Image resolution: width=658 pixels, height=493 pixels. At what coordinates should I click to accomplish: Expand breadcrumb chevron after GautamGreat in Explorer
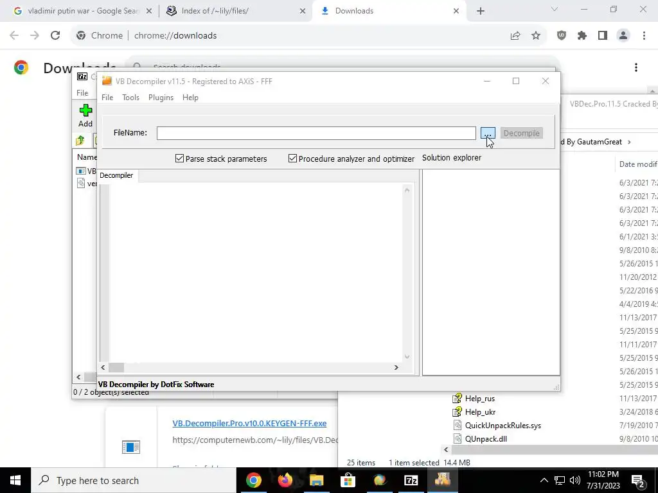click(629, 142)
